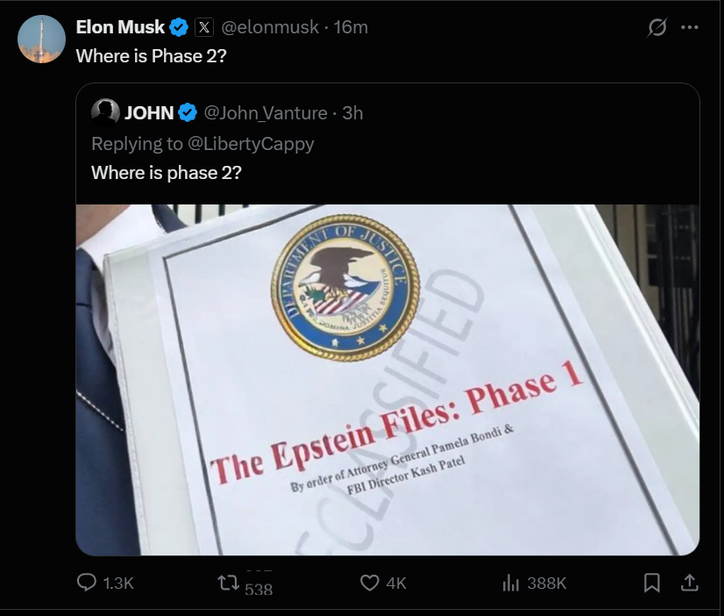This screenshot has width=724, height=616.
Task: Bookmark this post
Action: pos(651,583)
